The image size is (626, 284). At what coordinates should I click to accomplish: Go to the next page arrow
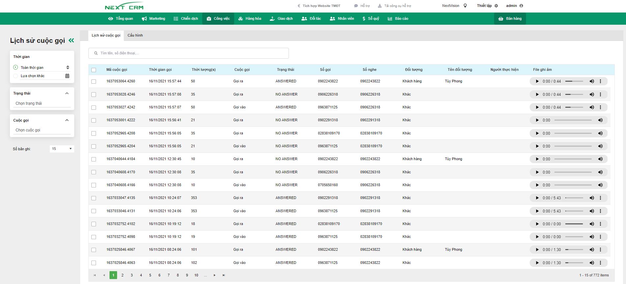(x=214, y=275)
